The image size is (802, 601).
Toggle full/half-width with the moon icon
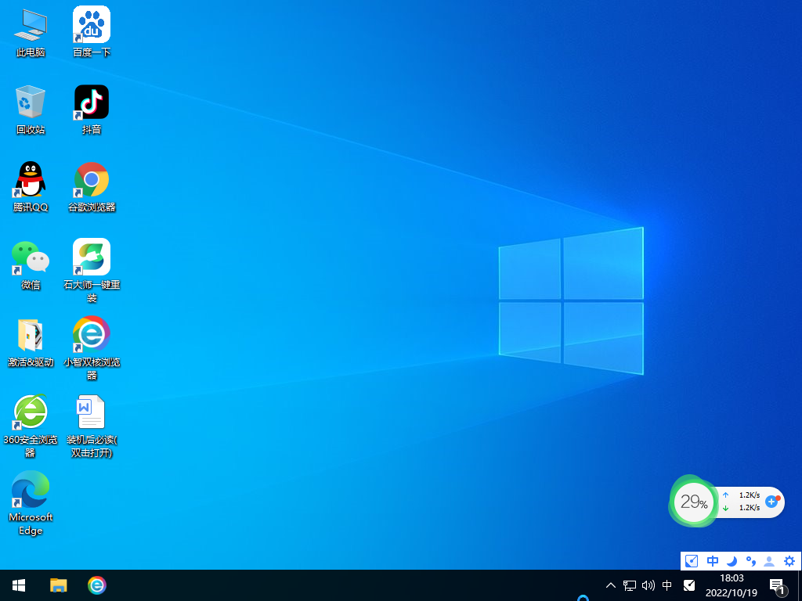tap(732, 561)
